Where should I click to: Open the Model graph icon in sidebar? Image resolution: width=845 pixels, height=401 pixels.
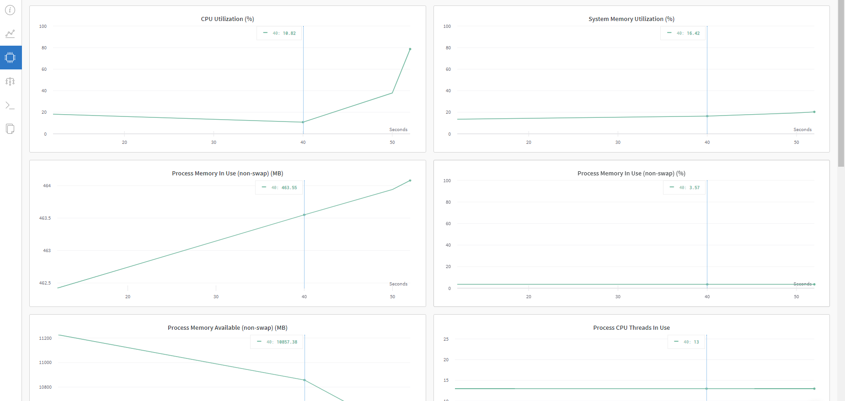(10, 81)
